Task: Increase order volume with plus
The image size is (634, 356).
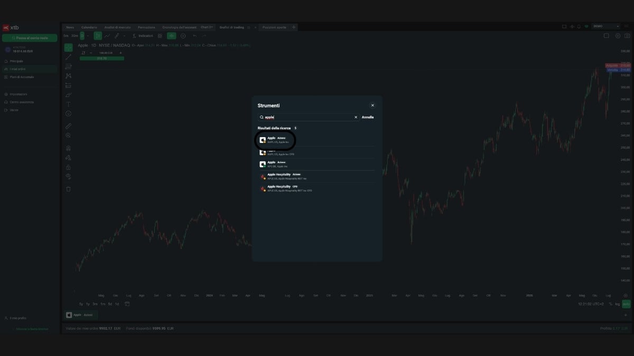Action: pyautogui.click(x=120, y=53)
